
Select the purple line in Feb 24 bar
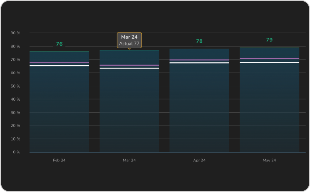(x=59, y=63)
